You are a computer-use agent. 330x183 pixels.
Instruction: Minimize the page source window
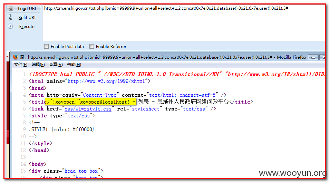click(x=313, y=57)
